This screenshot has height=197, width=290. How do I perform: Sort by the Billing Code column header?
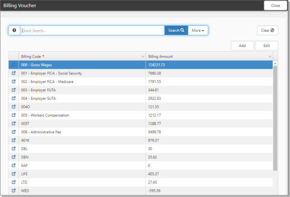pyautogui.click(x=31, y=57)
